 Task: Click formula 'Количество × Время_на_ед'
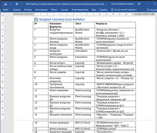pyautogui.click(x=115, y=52)
